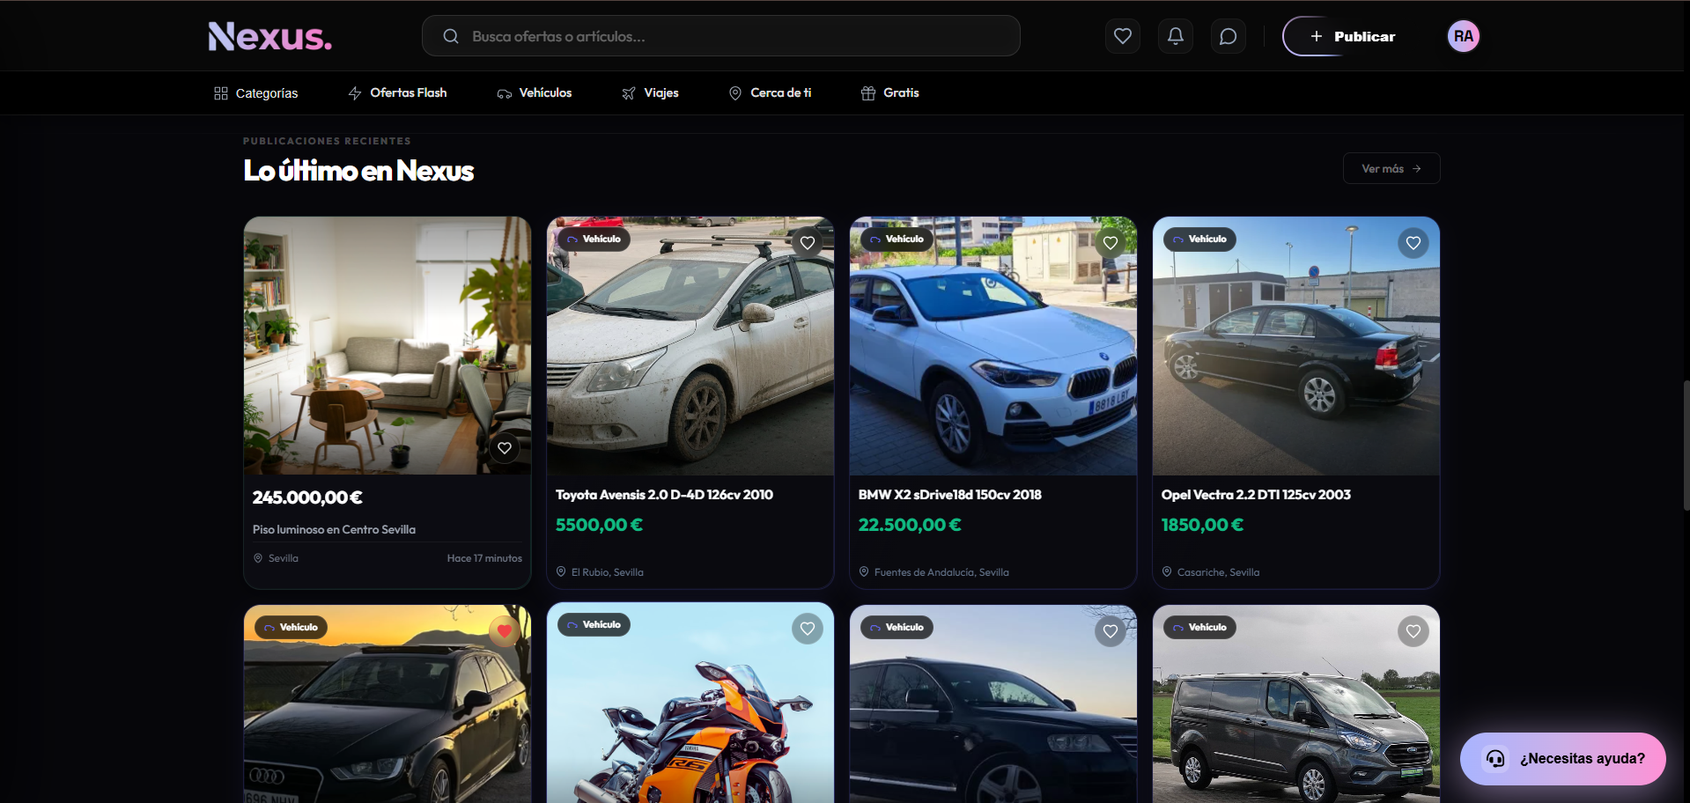The width and height of the screenshot is (1690, 803).
Task: Click the Vehículo badge on the BMW X2 card
Action: [x=897, y=239]
